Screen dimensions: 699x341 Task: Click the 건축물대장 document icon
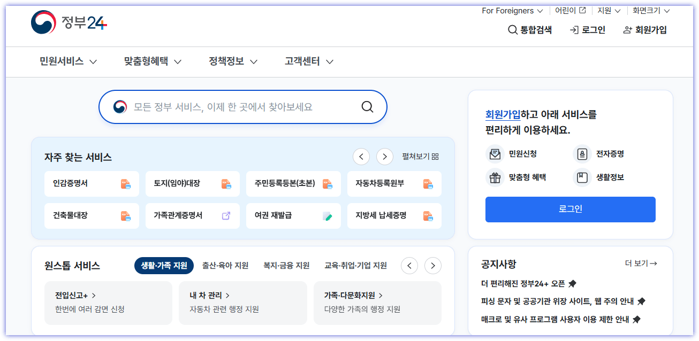(125, 216)
